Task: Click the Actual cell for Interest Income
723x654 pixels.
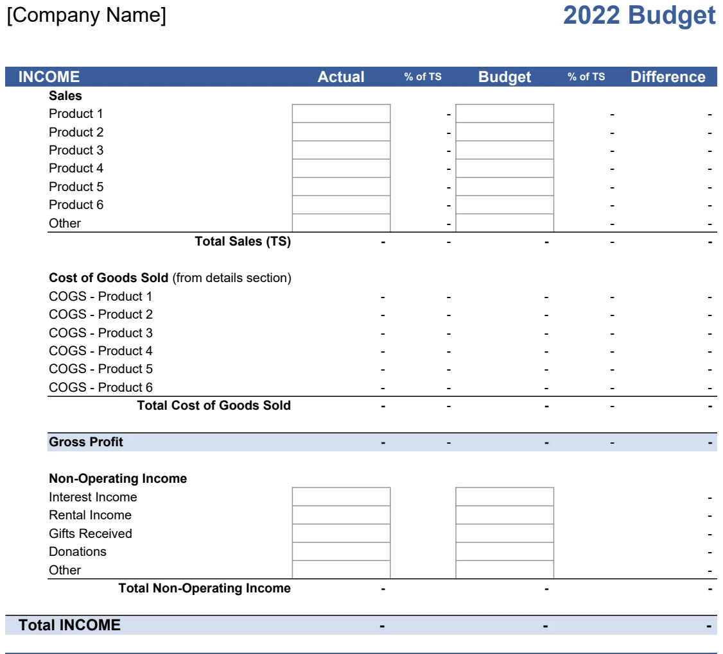Action: 341,496
